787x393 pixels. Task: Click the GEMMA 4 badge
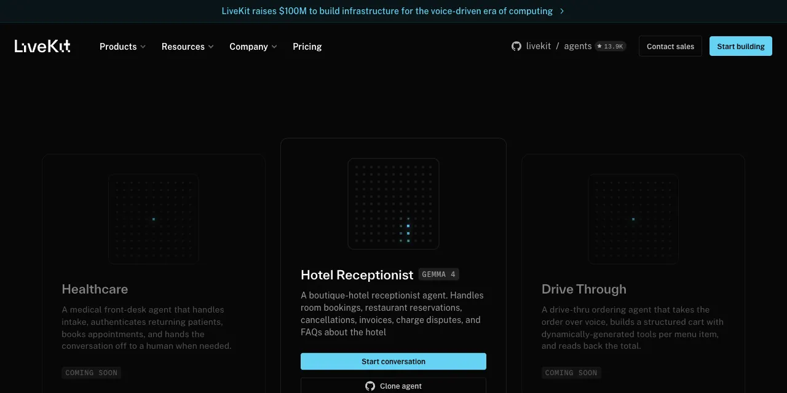439,274
